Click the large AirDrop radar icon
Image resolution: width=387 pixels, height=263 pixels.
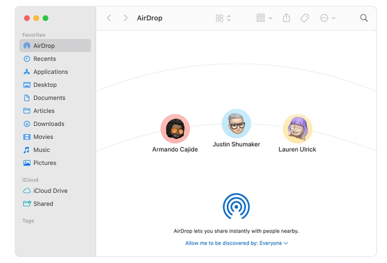(x=236, y=206)
